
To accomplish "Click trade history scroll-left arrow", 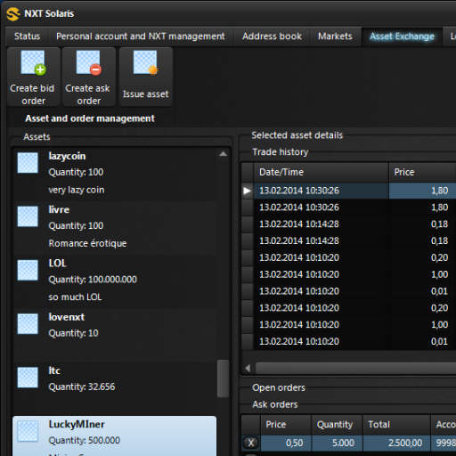I will click(248, 368).
